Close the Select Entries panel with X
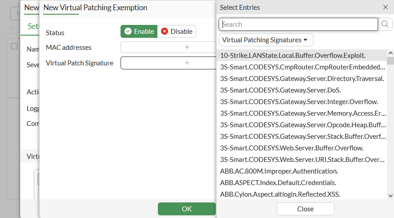The width and height of the screenshot is (394, 218). 385,7
